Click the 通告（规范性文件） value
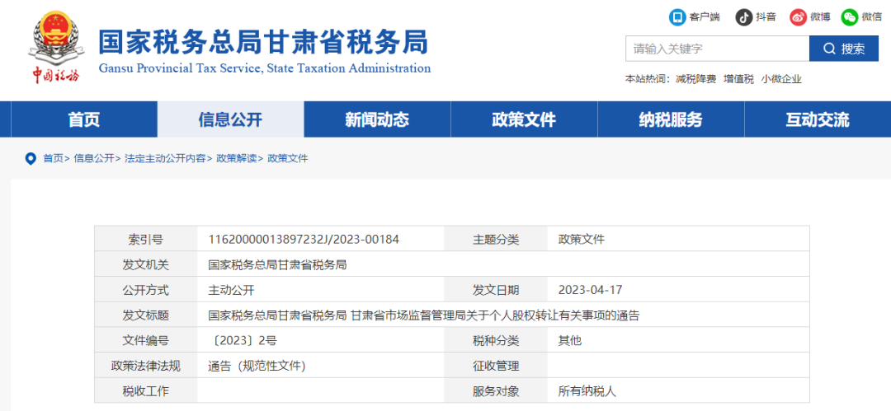891x411 pixels. coord(257,367)
